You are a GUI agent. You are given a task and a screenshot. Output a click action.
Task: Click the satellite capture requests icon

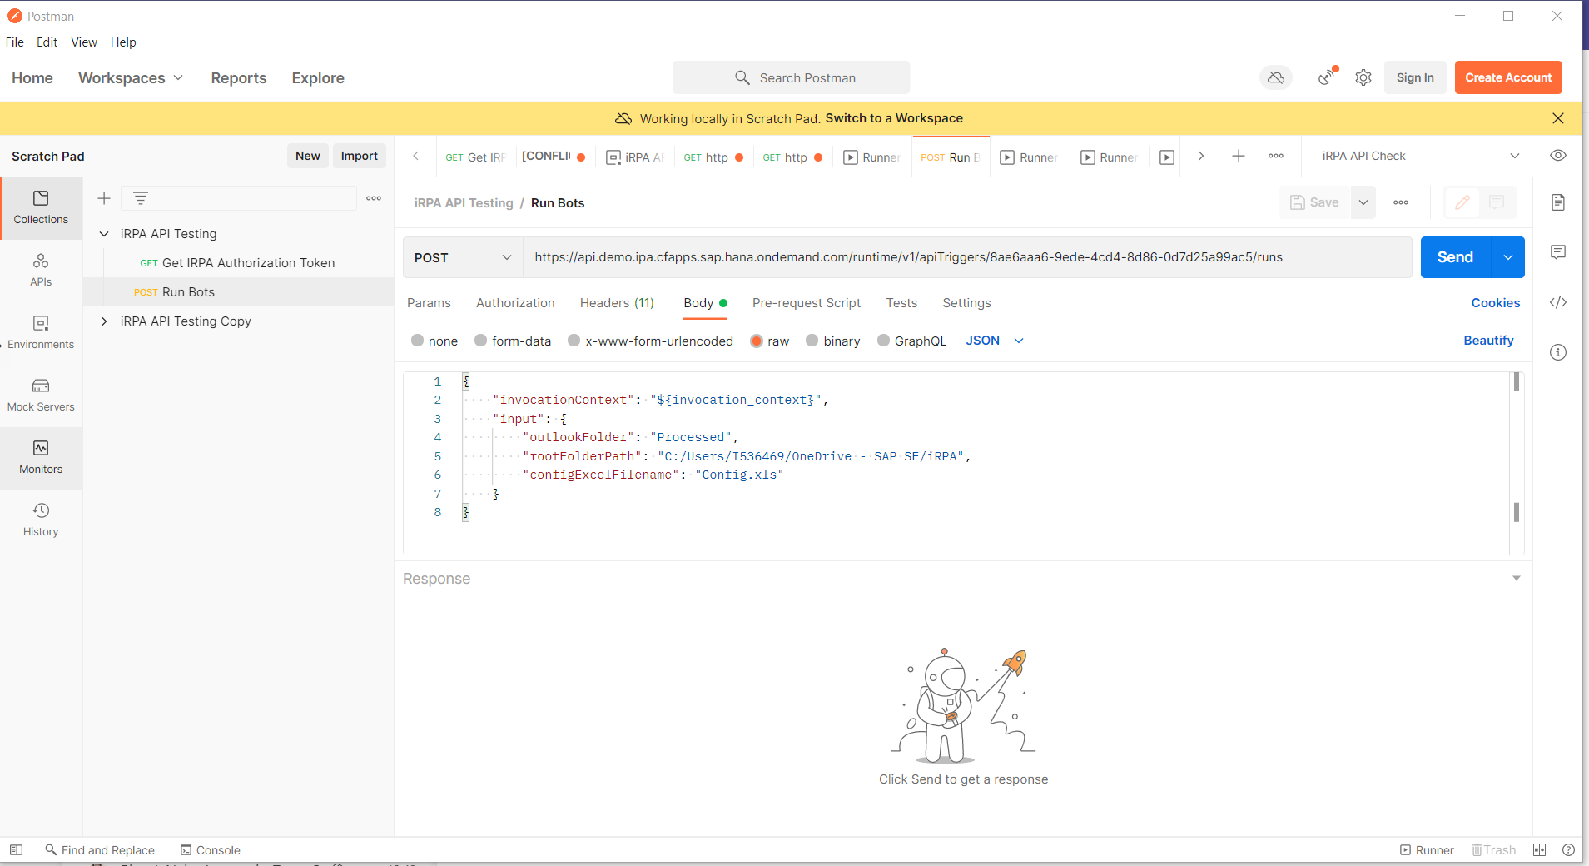click(1327, 77)
